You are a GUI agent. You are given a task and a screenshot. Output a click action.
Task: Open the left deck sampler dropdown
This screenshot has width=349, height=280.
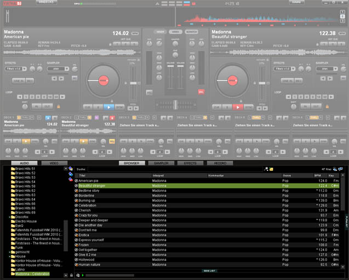[x=58, y=69]
